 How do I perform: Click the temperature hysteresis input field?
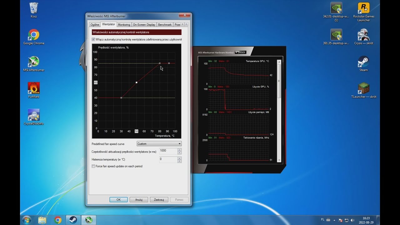pos(168,160)
